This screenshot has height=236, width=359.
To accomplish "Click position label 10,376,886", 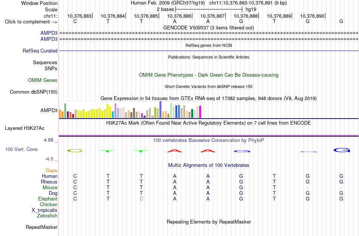I will (179, 16).
